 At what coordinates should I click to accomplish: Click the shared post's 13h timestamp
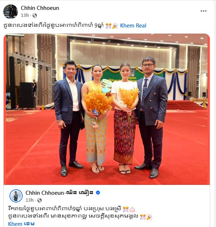(x=30, y=200)
